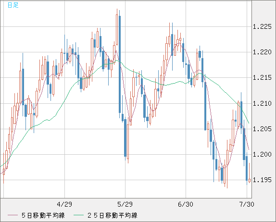Click the last candlestick near 1.195
276x222 pixels.
250,180
